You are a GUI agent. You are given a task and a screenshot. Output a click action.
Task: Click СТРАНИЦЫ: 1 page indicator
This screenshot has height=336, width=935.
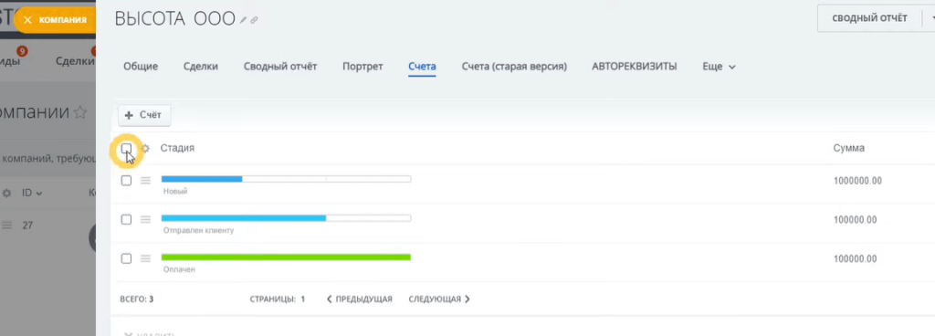point(278,299)
